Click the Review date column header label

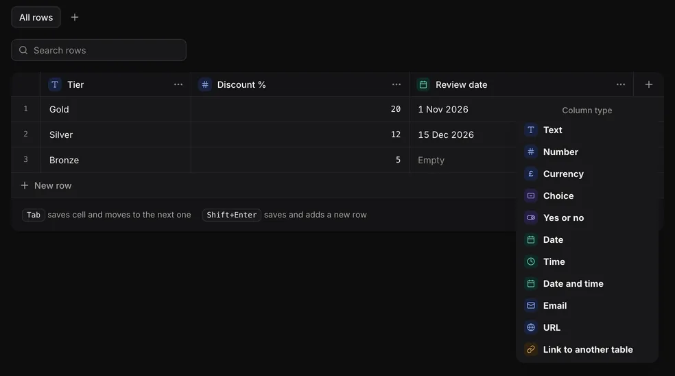click(x=461, y=85)
